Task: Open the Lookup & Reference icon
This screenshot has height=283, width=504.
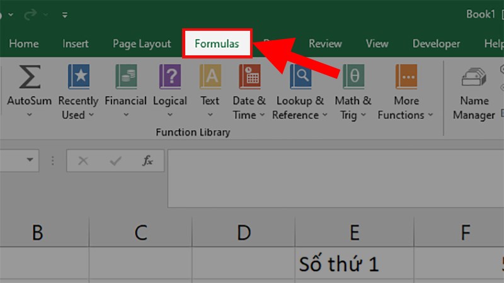Action: [x=300, y=77]
